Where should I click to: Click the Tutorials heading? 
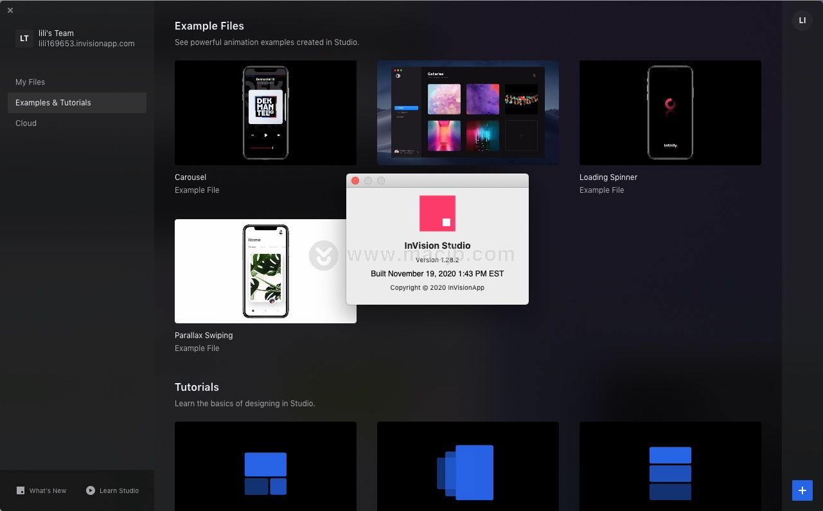tap(197, 387)
